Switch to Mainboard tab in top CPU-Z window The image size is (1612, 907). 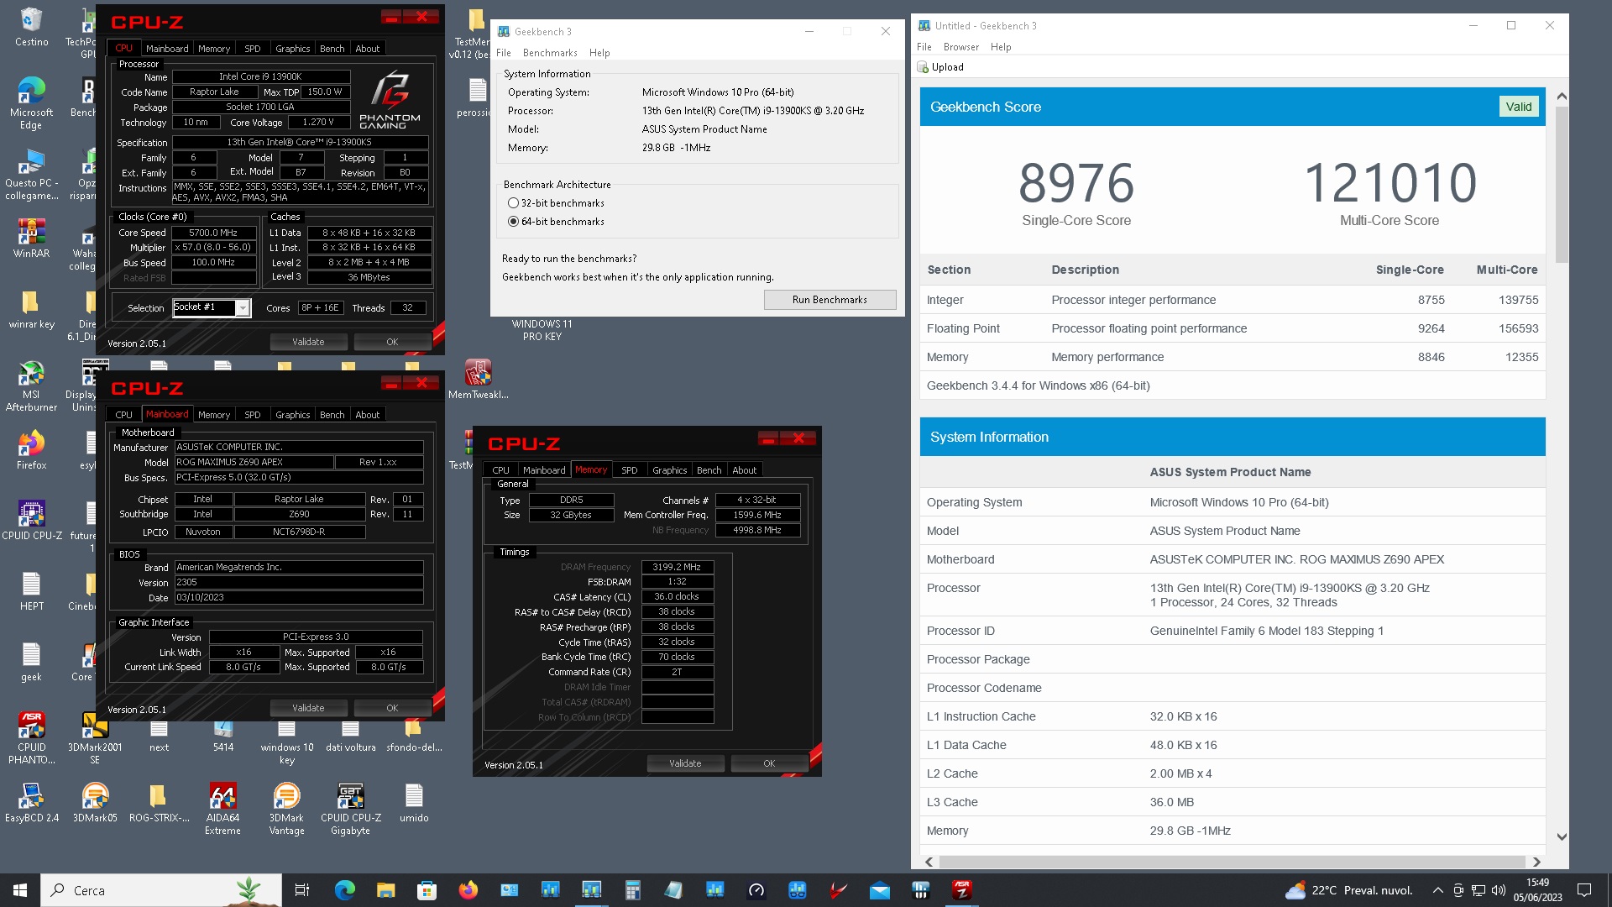coord(166,49)
